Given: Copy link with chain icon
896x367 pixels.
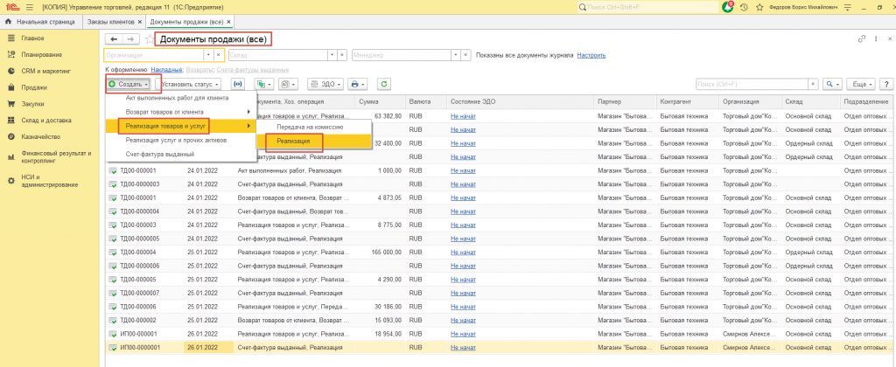Looking at the screenshot, I should [862, 38].
